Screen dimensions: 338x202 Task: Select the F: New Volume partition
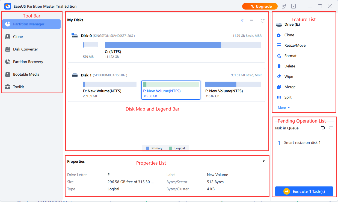233,89
